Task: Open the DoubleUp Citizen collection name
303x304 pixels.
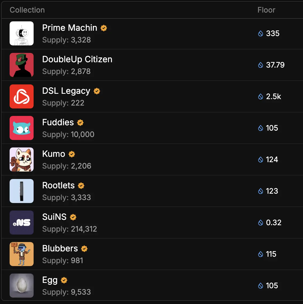Action: 77,59
